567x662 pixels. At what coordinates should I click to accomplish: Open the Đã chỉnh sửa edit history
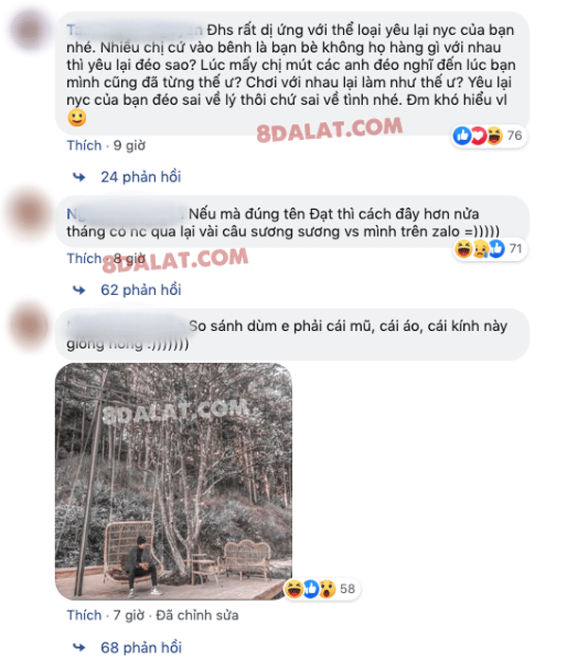pos(197,615)
